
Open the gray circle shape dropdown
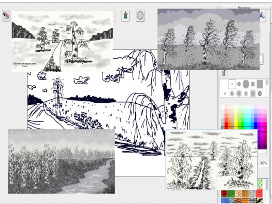tap(140, 16)
